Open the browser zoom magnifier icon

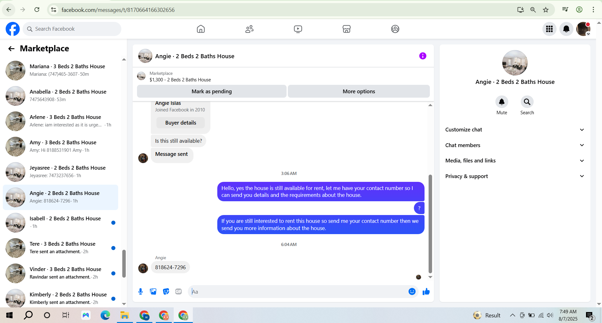[533, 10]
